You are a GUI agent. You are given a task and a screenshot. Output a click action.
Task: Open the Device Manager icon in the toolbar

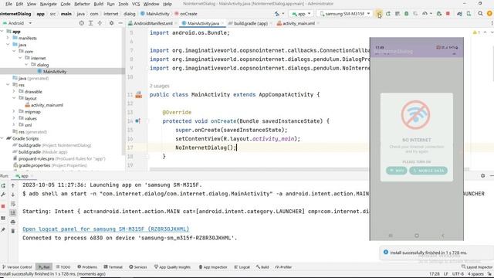pos(469,14)
